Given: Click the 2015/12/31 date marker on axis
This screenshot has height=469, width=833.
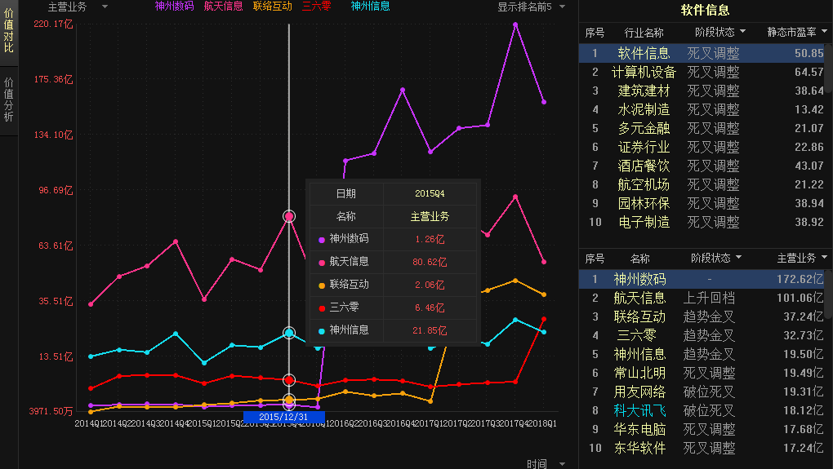Looking at the screenshot, I should (x=283, y=417).
